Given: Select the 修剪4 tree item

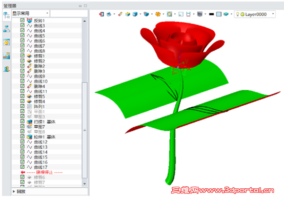Looking at the screenshot, I should pyautogui.click(x=39, y=102).
